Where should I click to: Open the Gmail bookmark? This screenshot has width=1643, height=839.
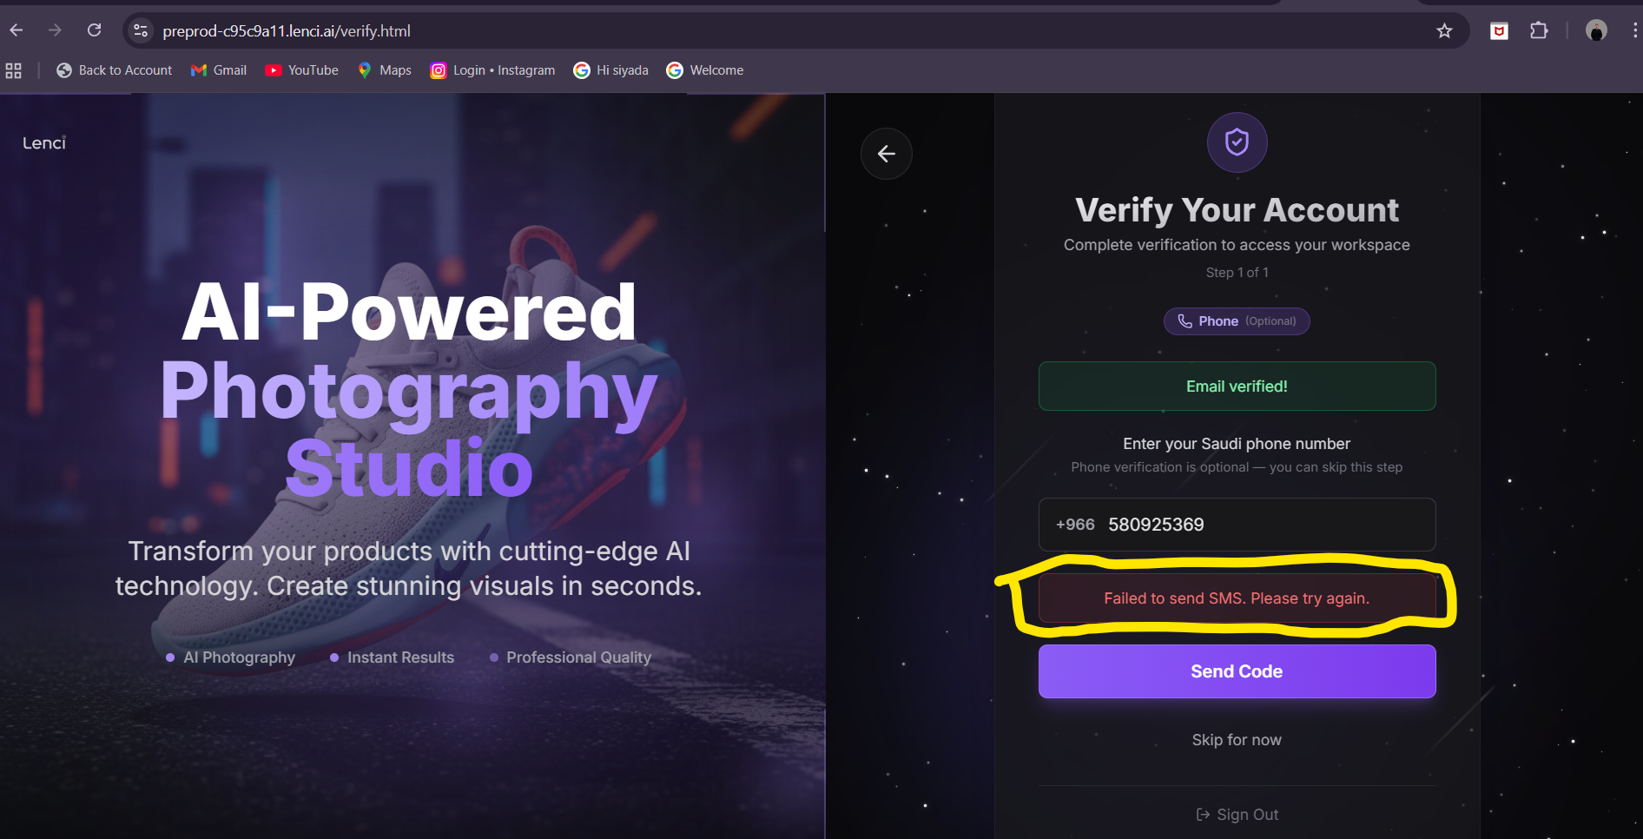pyautogui.click(x=219, y=70)
